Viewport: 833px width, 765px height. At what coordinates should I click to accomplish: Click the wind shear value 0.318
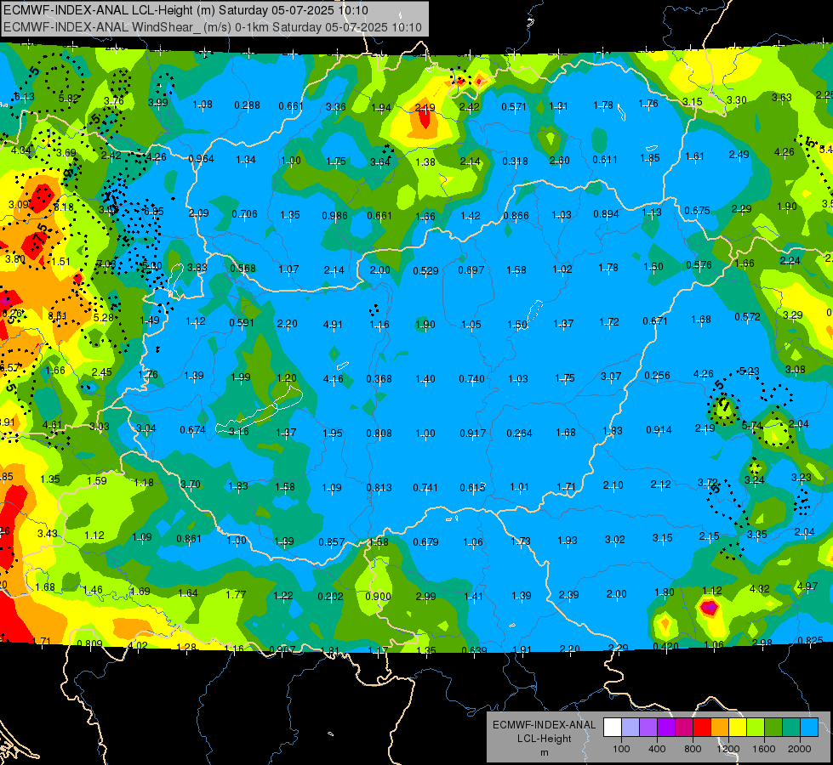pos(515,161)
